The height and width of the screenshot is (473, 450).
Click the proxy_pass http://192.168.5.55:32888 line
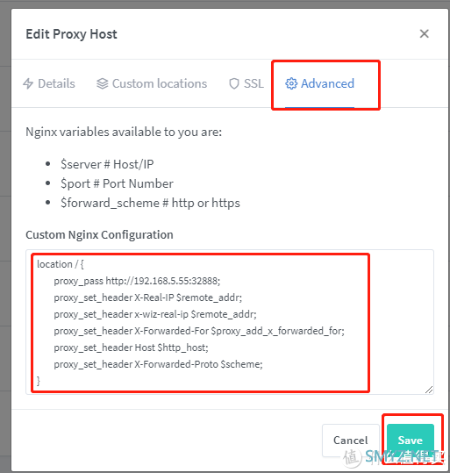click(x=137, y=281)
